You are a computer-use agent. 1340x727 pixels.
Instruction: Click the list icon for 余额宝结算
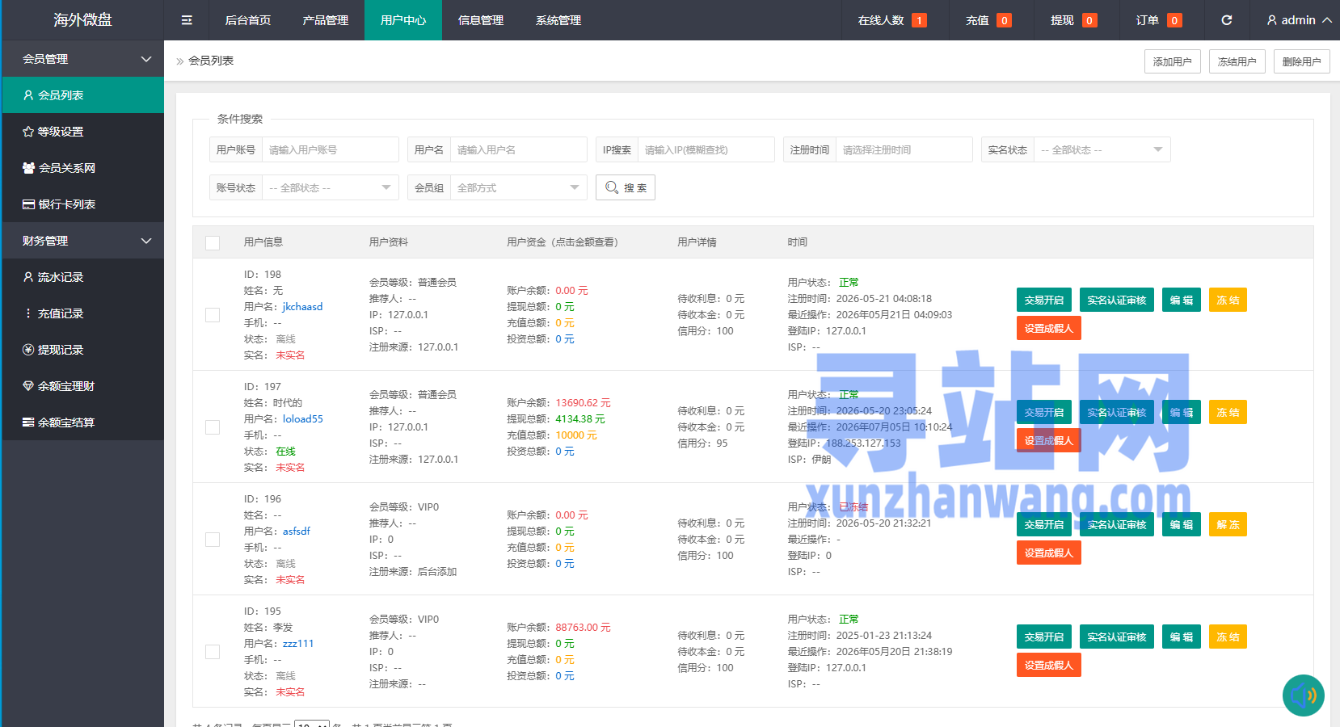coord(28,422)
